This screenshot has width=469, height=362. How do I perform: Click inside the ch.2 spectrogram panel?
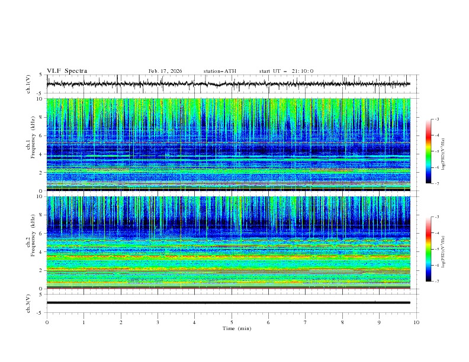pyautogui.click(x=228, y=243)
